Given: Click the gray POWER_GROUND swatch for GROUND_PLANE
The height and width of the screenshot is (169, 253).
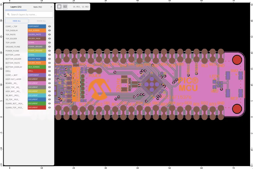Looking at the screenshot, I should [x=37, y=47].
